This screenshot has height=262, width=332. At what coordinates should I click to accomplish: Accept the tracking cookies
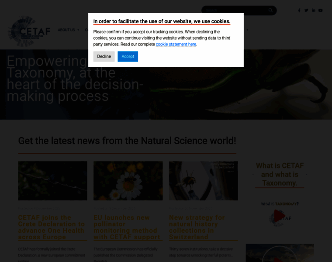[x=128, y=56]
